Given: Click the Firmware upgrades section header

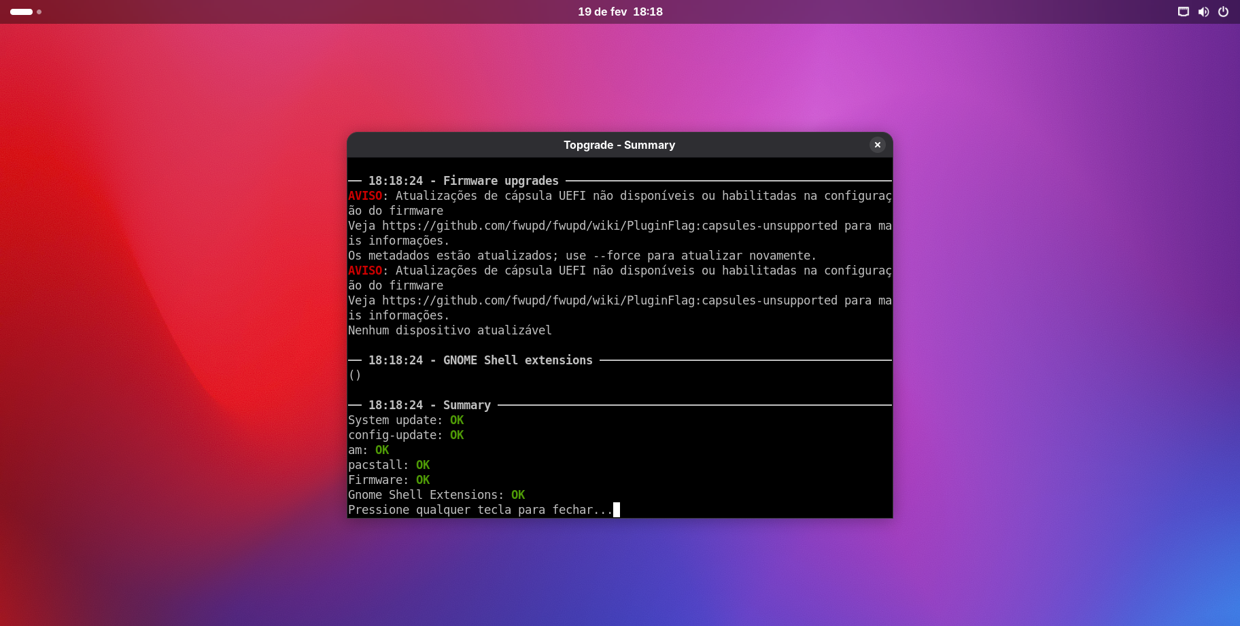Looking at the screenshot, I should pos(500,181).
